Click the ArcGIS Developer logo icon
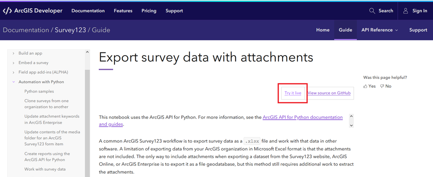This screenshot has height=177, width=433. tap(7, 11)
